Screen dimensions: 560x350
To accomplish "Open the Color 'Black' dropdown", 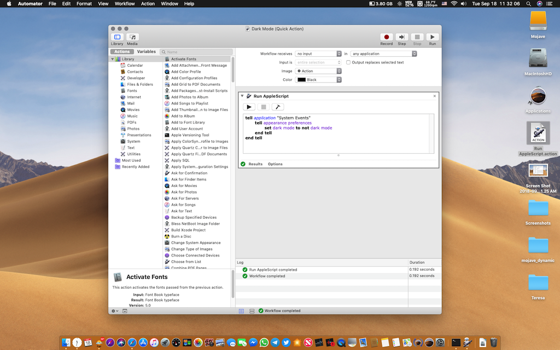I will [318, 80].
